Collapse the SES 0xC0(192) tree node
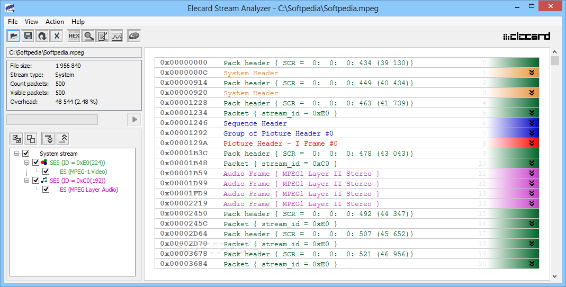This screenshot has width=566, height=287. coord(26,180)
